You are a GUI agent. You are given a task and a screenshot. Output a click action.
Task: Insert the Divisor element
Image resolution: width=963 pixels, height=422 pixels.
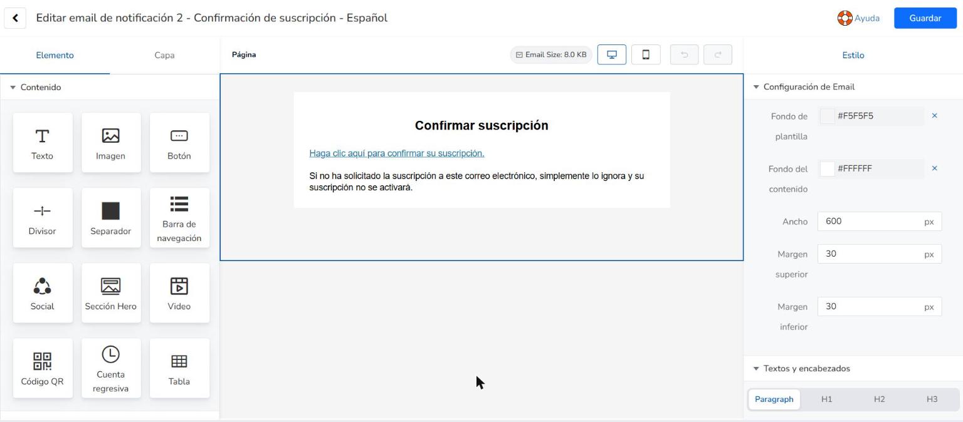click(x=43, y=218)
